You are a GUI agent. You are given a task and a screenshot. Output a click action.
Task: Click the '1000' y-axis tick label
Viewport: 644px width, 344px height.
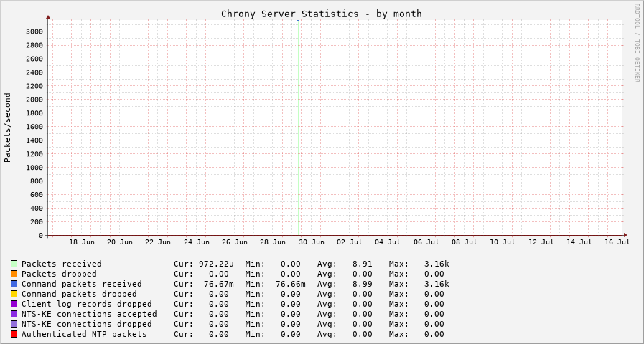pos(33,168)
